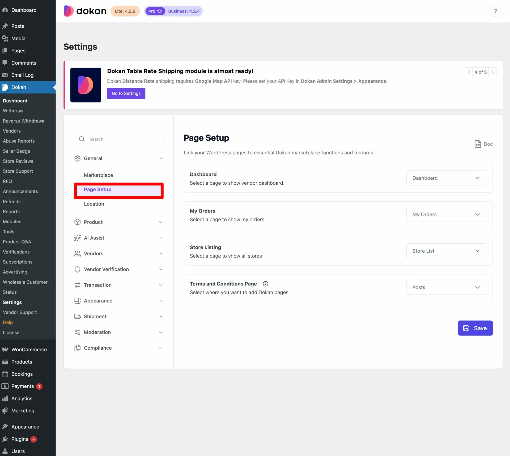510x456 pixels.
Task: Expand the Vendor Verification section
Action: (161, 269)
